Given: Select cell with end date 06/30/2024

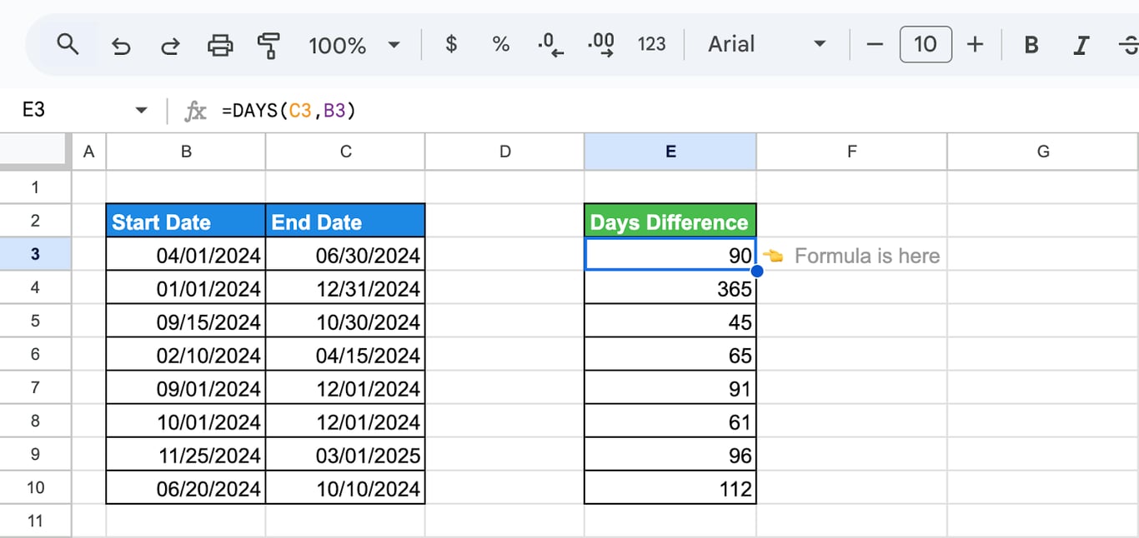Looking at the screenshot, I should coord(345,255).
